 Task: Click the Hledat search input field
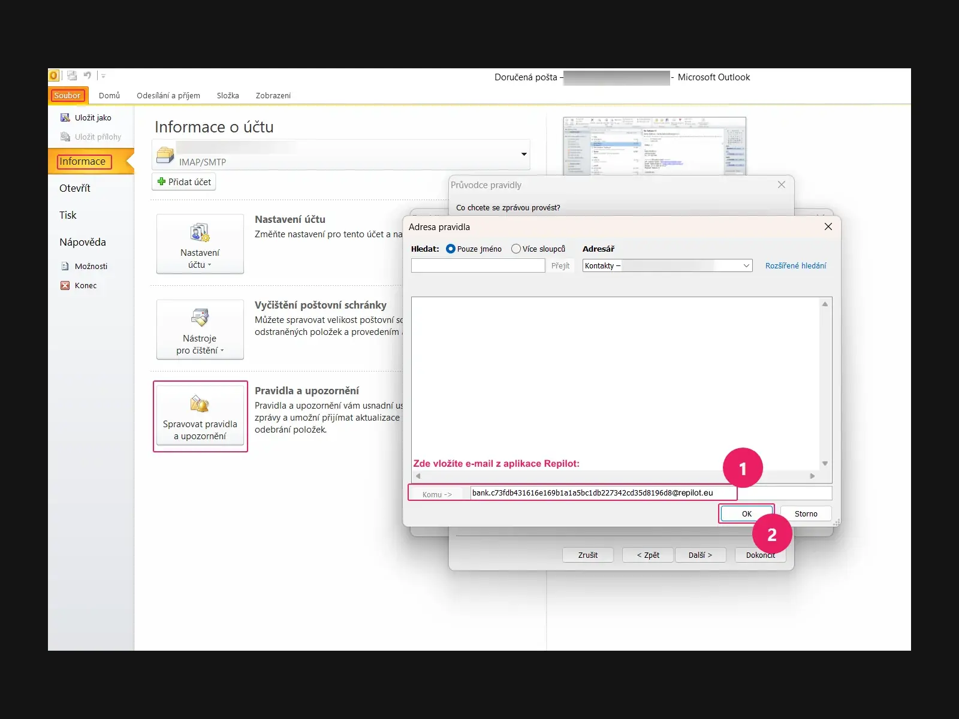click(x=478, y=265)
